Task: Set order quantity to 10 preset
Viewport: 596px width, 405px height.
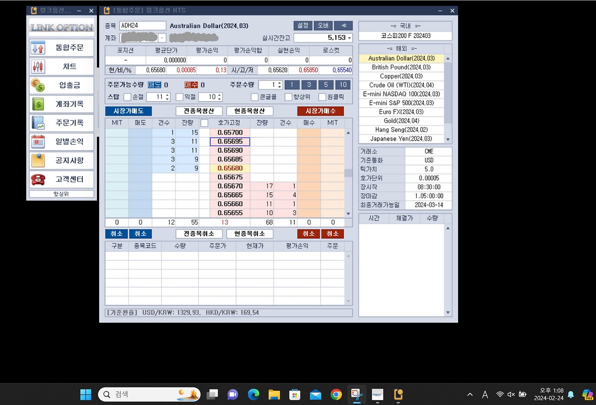Action: (x=343, y=85)
